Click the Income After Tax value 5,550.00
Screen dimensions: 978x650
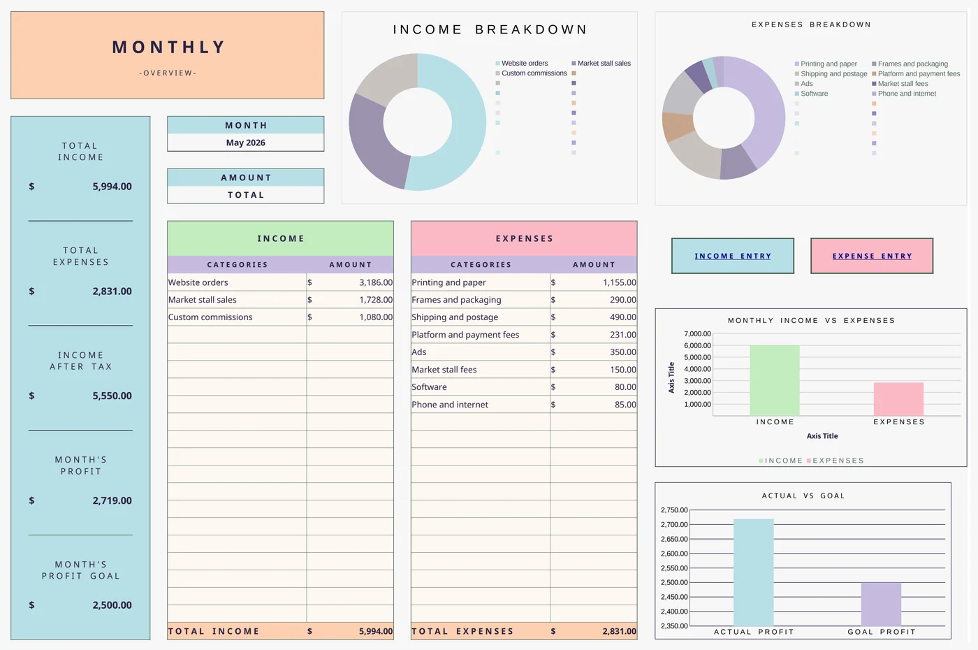[x=112, y=396]
